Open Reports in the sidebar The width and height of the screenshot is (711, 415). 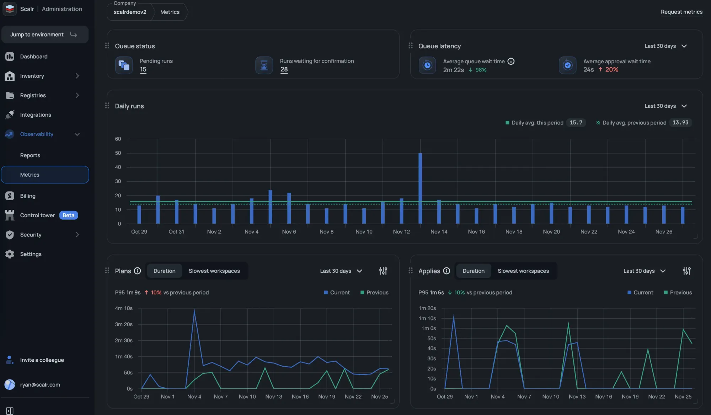30,155
